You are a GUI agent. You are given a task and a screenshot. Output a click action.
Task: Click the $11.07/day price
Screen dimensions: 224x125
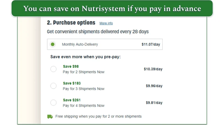click(x=151, y=44)
